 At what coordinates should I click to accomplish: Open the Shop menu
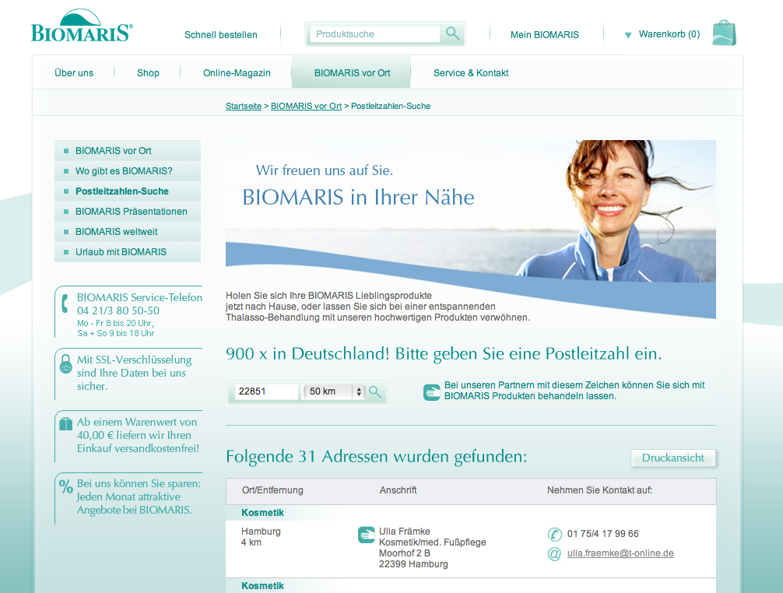[x=149, y=73]
